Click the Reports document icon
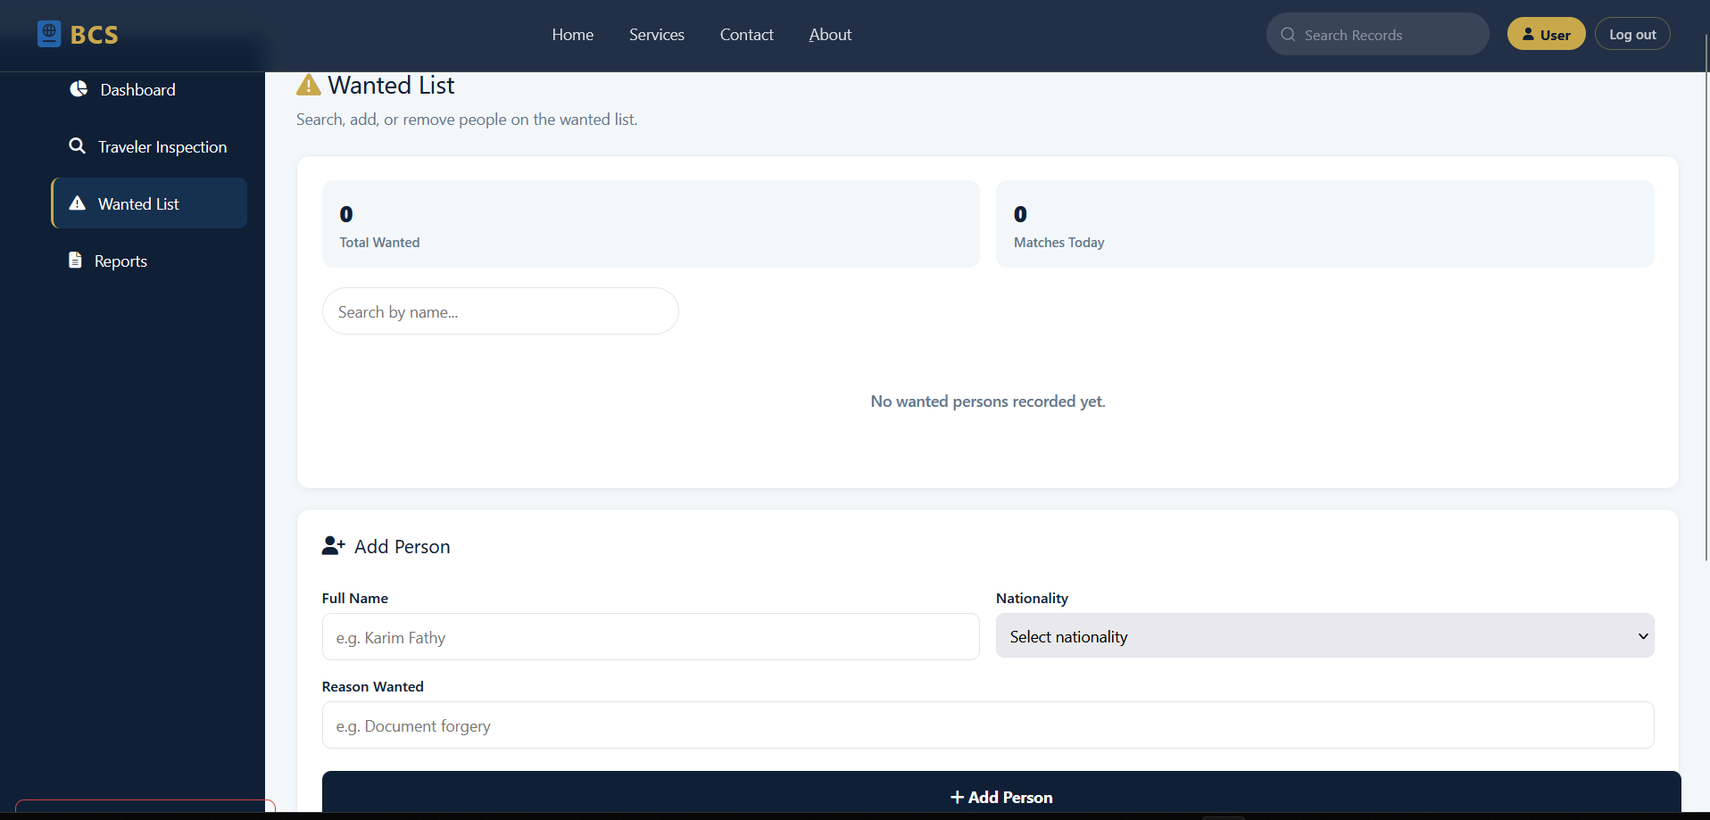The image size is (1710, 820). click(x=75, y=260)
